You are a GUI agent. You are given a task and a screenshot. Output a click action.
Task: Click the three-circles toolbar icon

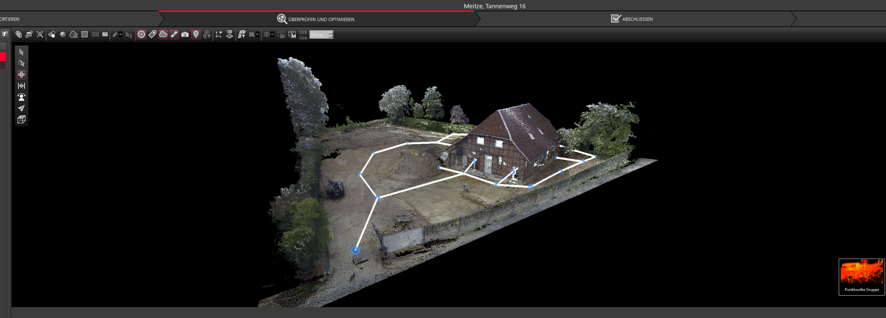point(52,34)
